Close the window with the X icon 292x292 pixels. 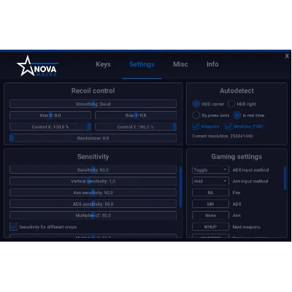[287, 56]
